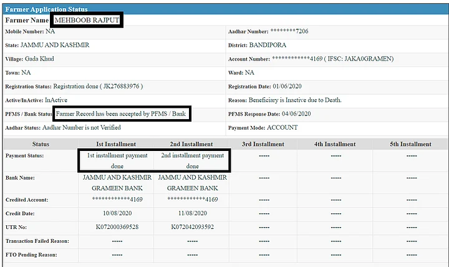Select the 3rd Installment column header

tap(263, 144)
